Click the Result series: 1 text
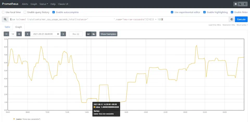The image size is (250, 122). [x=242, y=25]
